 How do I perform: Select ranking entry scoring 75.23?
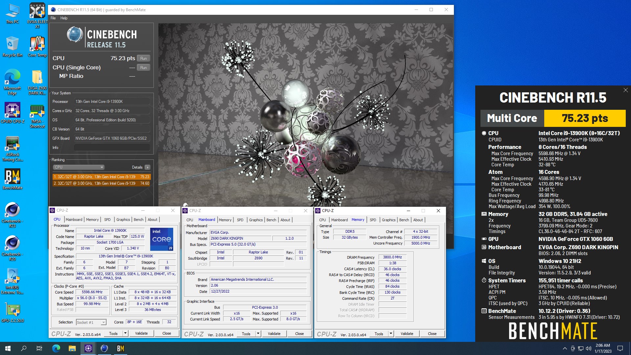101,177
